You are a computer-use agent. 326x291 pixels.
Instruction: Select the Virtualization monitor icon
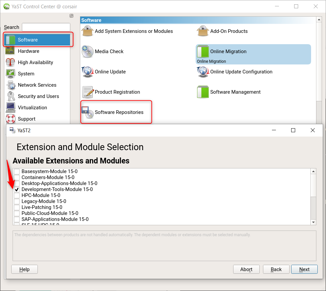click(10, 108)
